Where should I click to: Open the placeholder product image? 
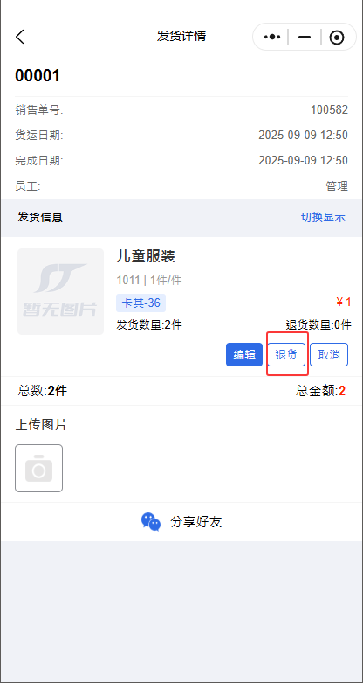tap(60, 291)
